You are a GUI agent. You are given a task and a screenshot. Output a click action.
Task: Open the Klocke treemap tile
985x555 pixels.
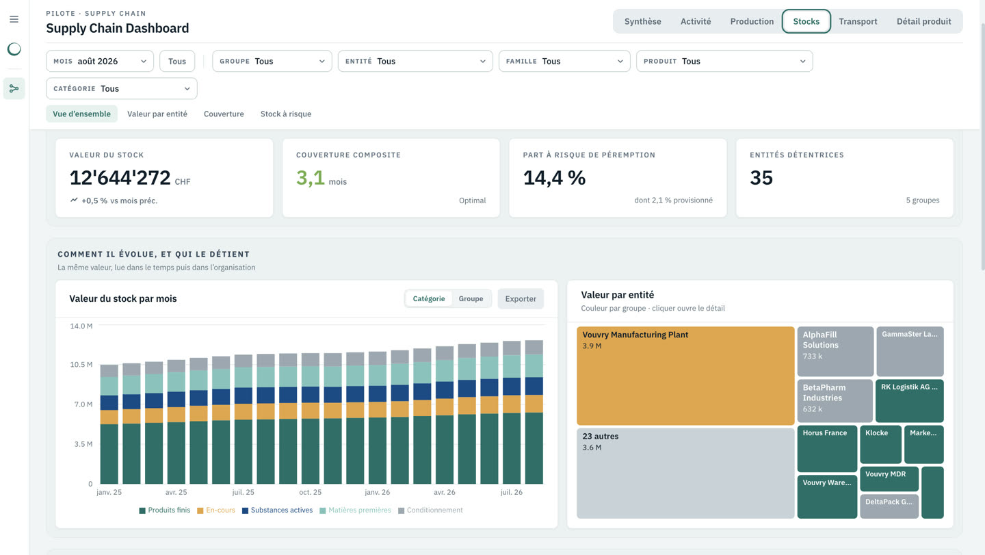(x=880, y=444)
